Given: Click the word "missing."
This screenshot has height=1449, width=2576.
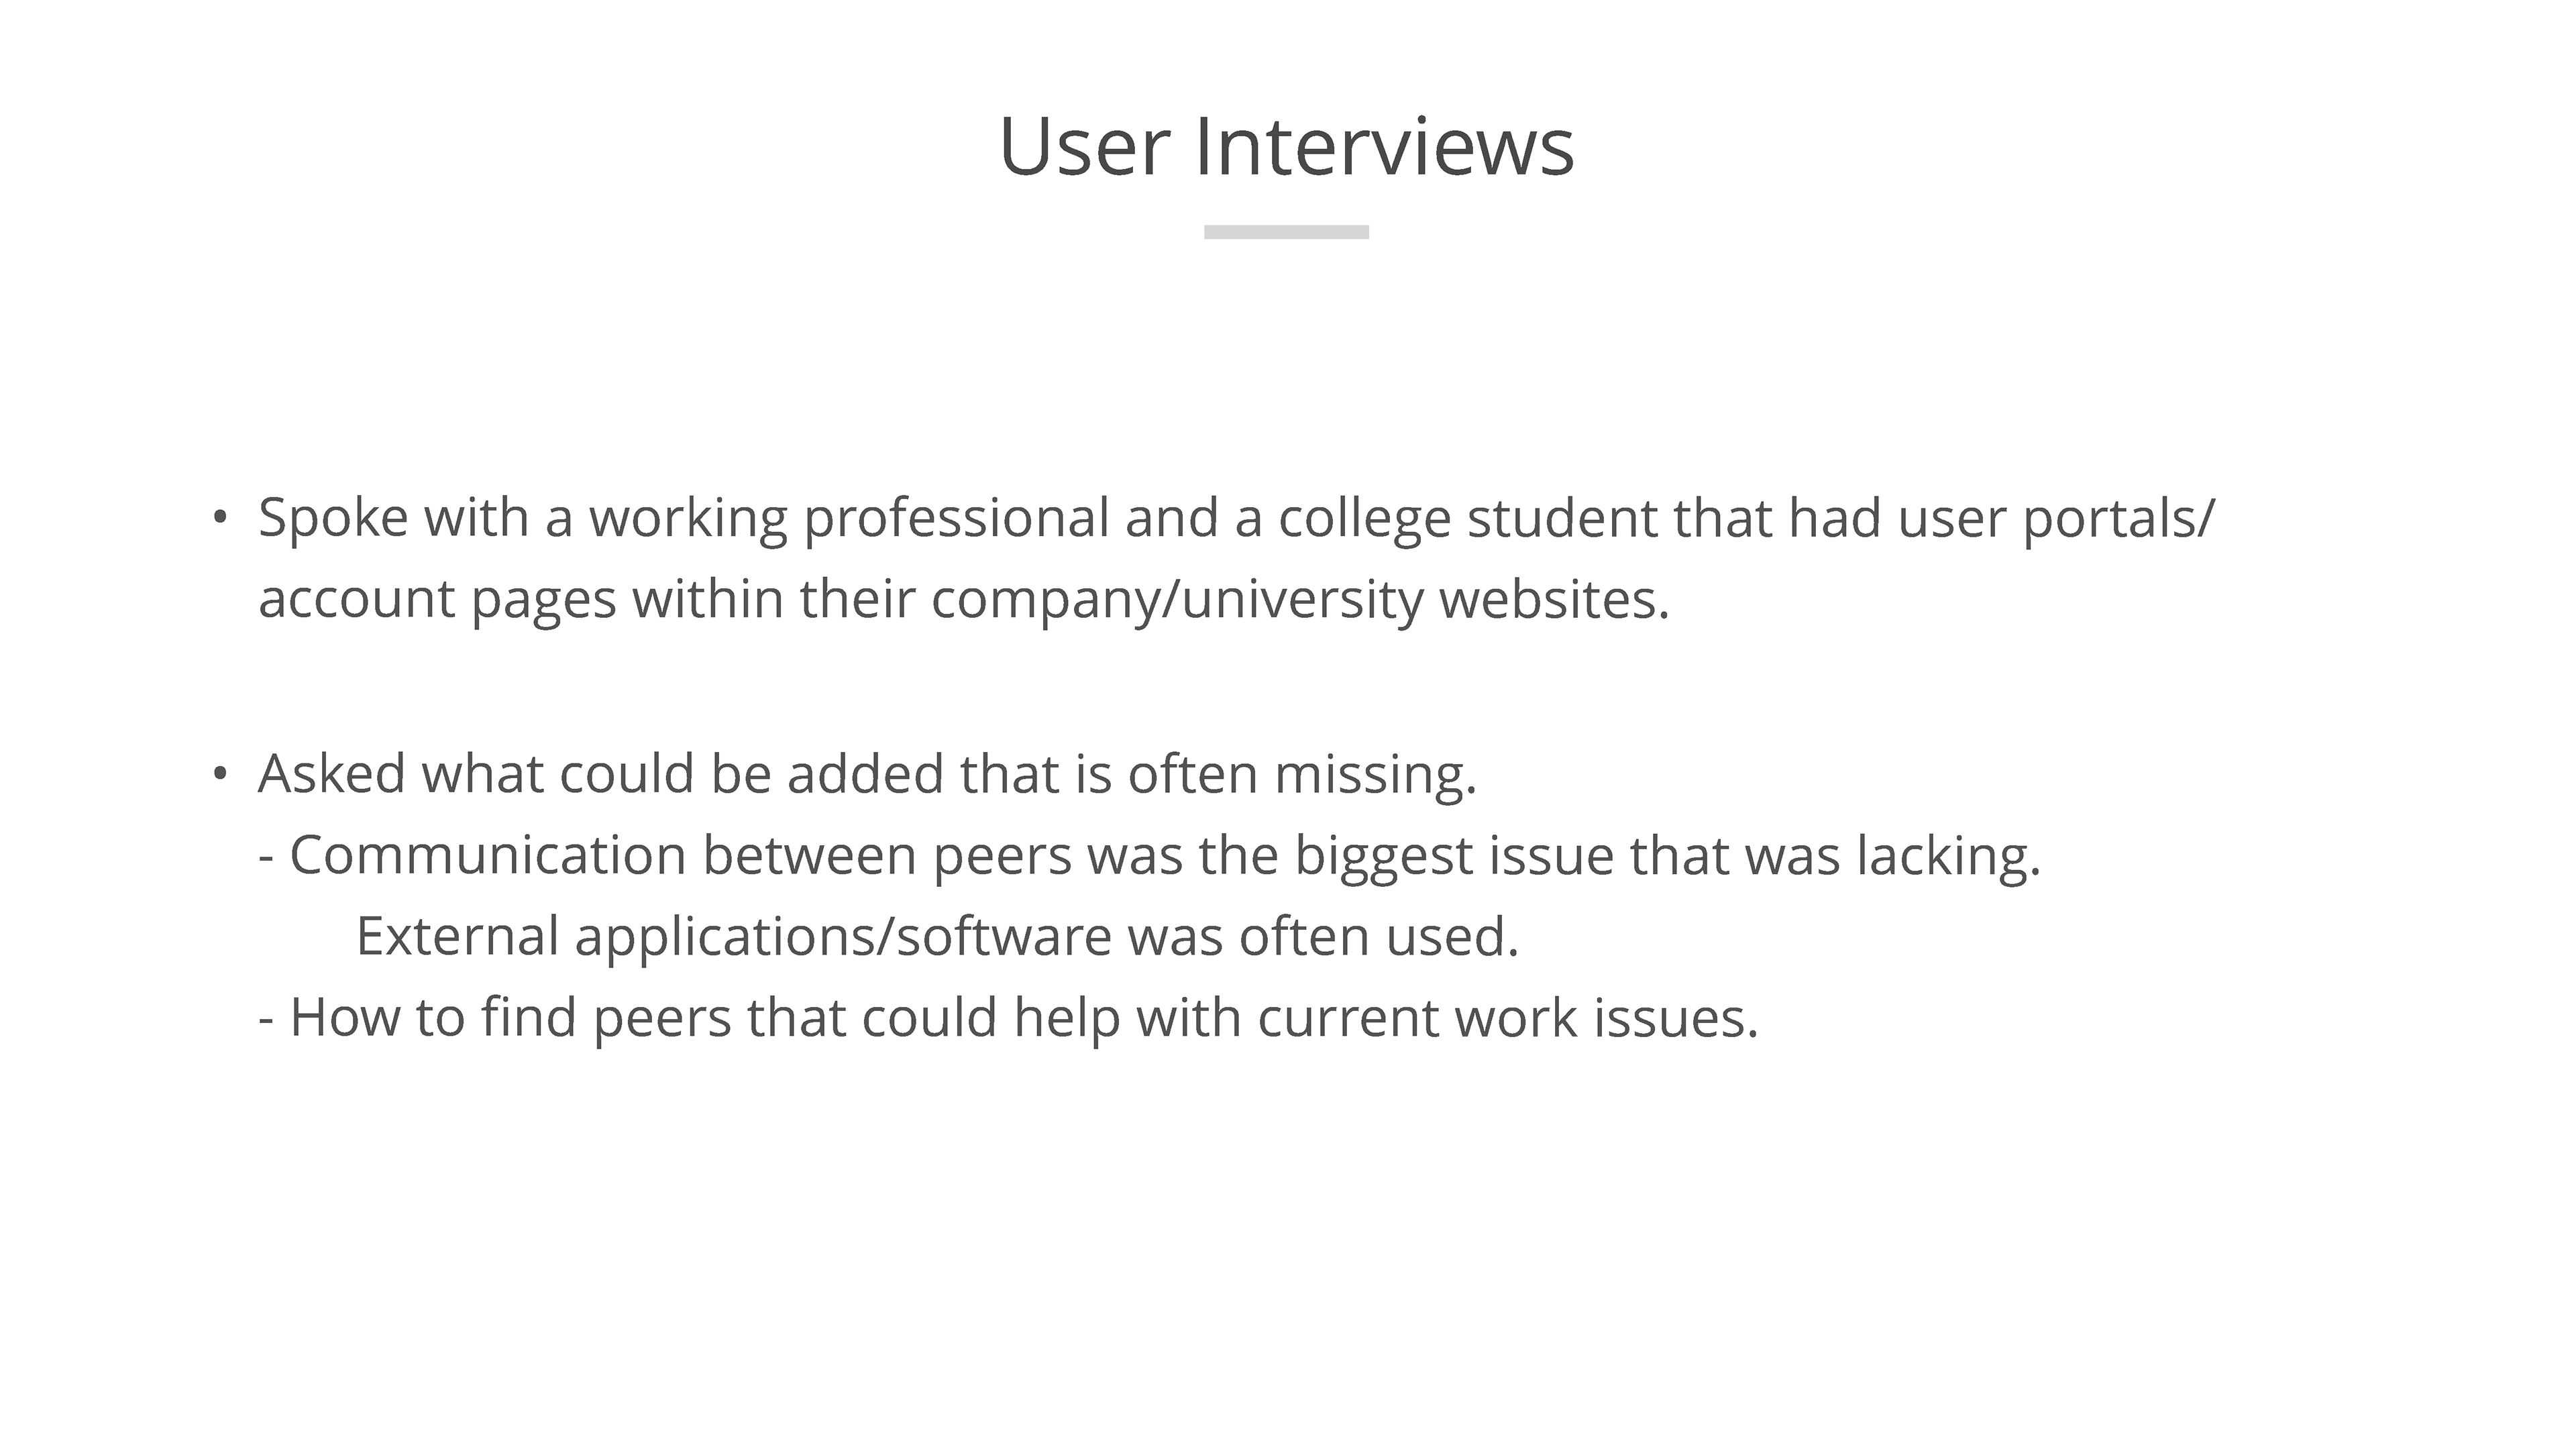Looking at the screenshot, I should pyautogui.click(x=1375, y=773).
